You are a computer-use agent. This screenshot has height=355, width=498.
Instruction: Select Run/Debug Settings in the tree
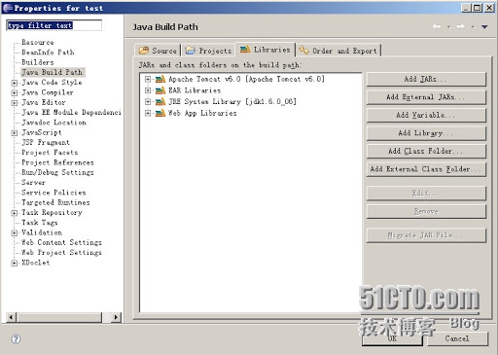(57, 172)
